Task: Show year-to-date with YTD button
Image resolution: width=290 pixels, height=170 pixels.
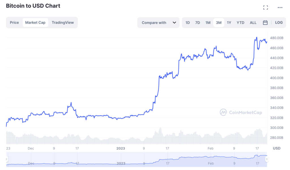Action: tap(240, 23)
